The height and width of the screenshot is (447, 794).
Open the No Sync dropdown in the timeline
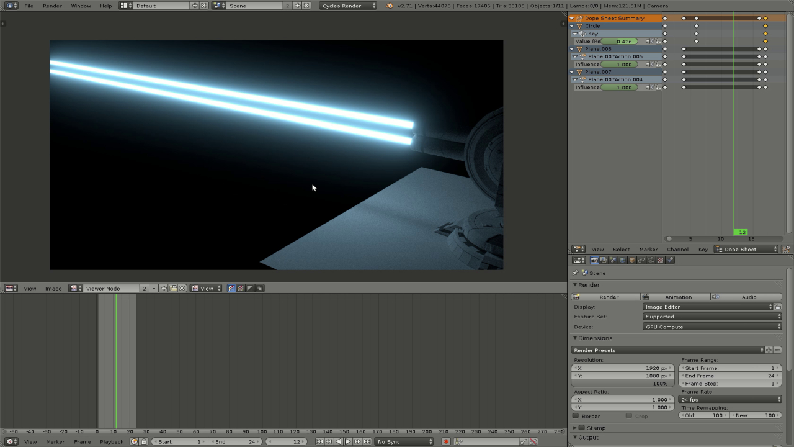pyautogui.click(x=403, y=441)
